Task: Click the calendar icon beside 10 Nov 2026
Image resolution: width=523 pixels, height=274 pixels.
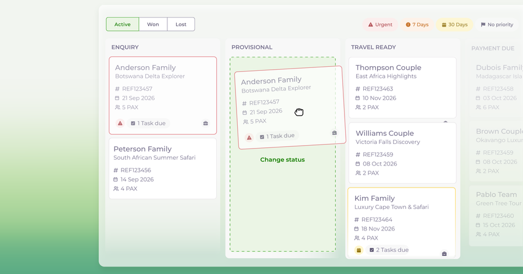Action: (x=357, y=98)
